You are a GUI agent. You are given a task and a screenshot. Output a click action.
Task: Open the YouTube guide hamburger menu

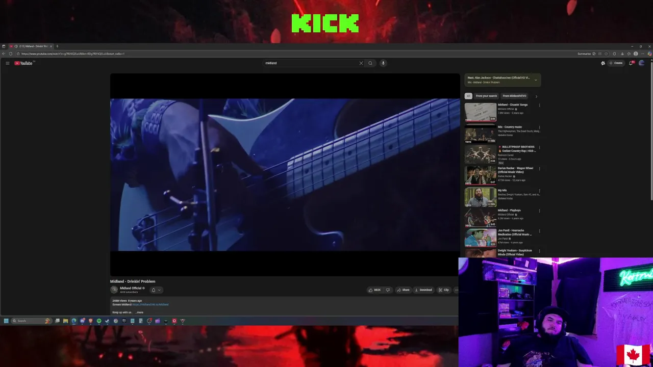[7, 63]
